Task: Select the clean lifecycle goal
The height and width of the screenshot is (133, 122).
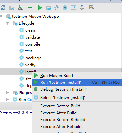Action: (30, 30)
